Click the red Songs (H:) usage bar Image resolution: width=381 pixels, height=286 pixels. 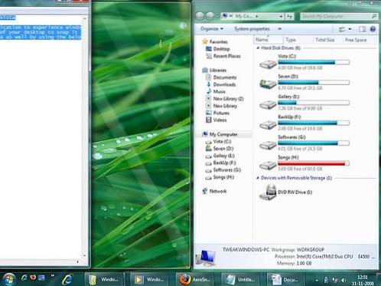(x=314, y=163)
